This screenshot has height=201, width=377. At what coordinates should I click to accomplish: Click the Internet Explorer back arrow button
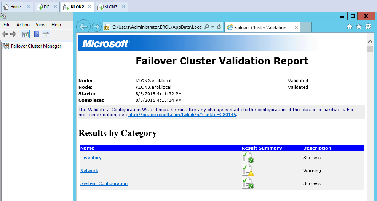click(83, 27)
